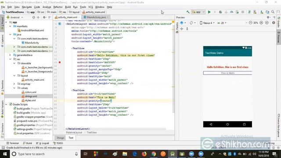Start debugging with the bug icon

220,12
